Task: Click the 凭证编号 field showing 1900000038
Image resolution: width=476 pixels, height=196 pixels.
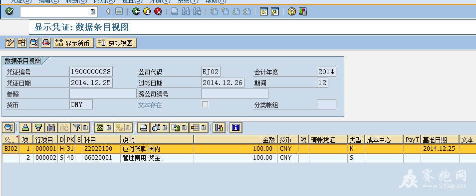Action: click(x=91, y=72)
